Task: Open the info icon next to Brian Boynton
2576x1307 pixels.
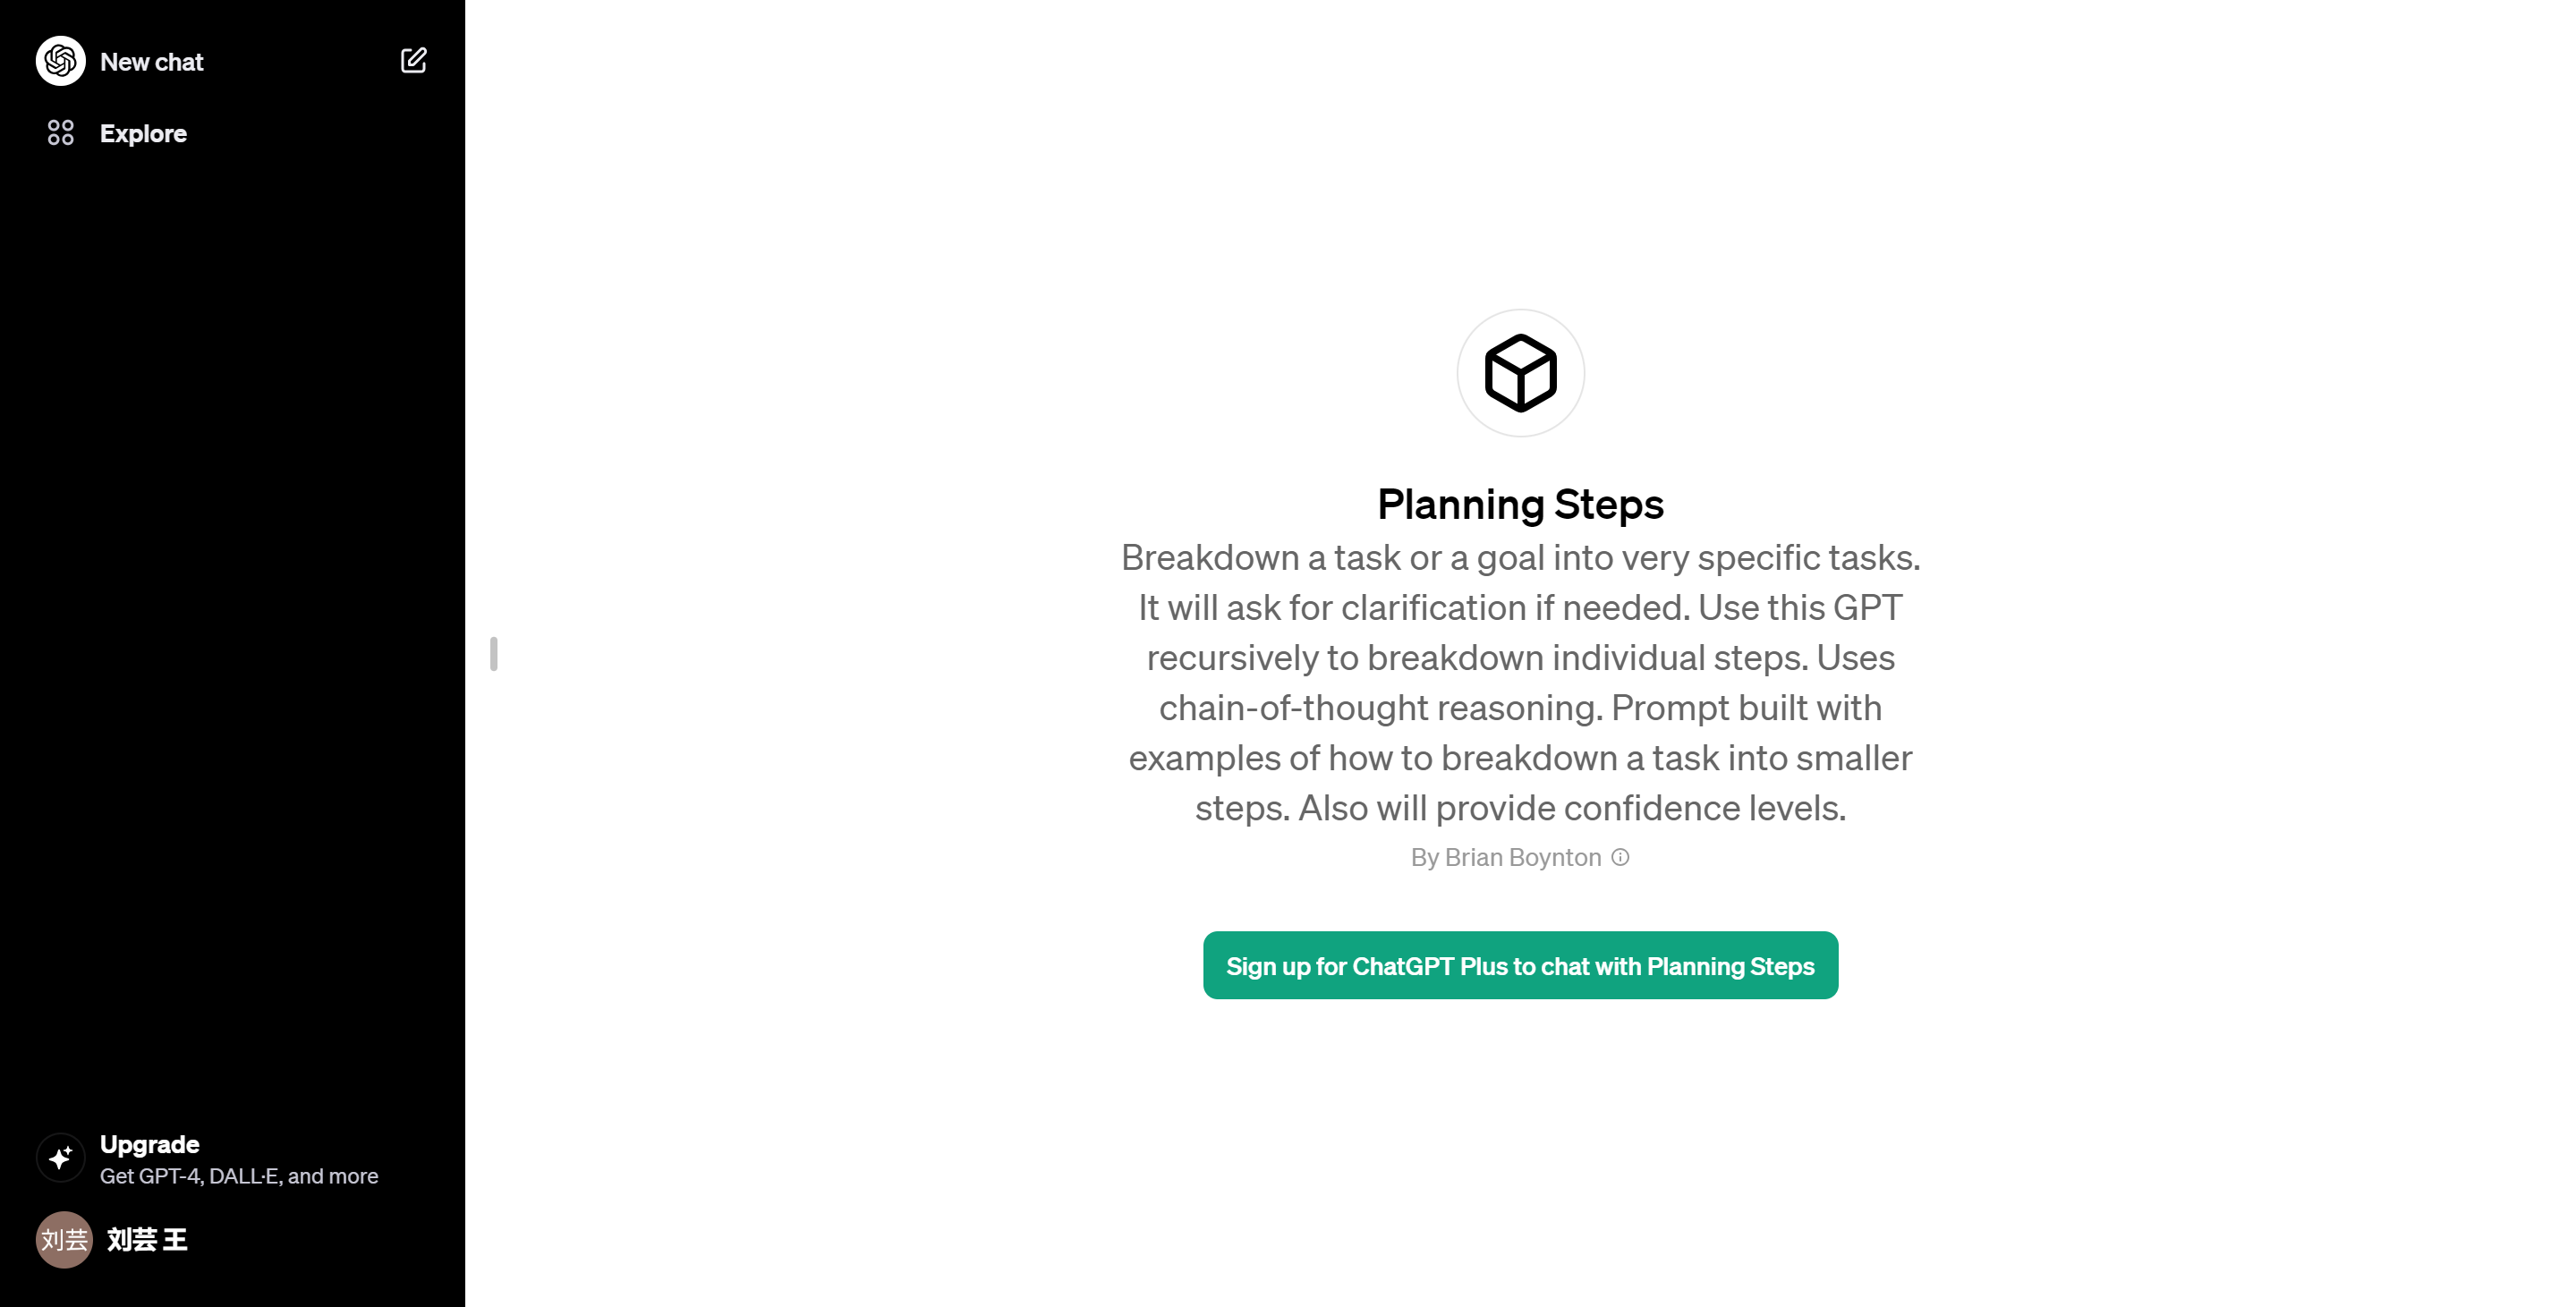Action: [x=1620, y=857]
